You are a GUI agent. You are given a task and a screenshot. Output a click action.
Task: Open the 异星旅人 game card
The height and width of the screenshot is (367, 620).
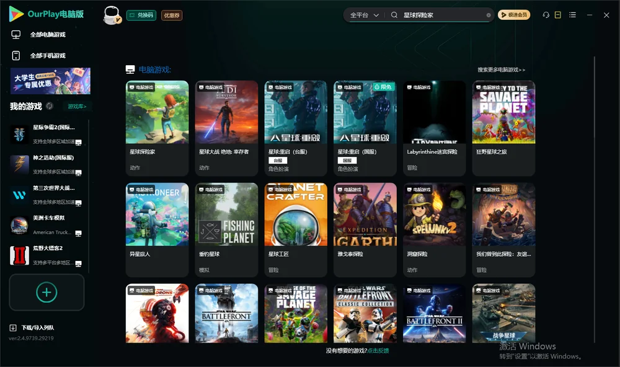pos(157,230)
